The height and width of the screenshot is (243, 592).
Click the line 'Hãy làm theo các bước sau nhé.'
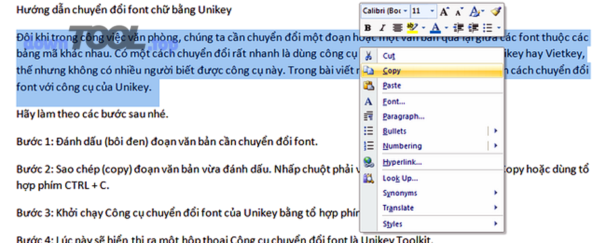tap(92, 114)
